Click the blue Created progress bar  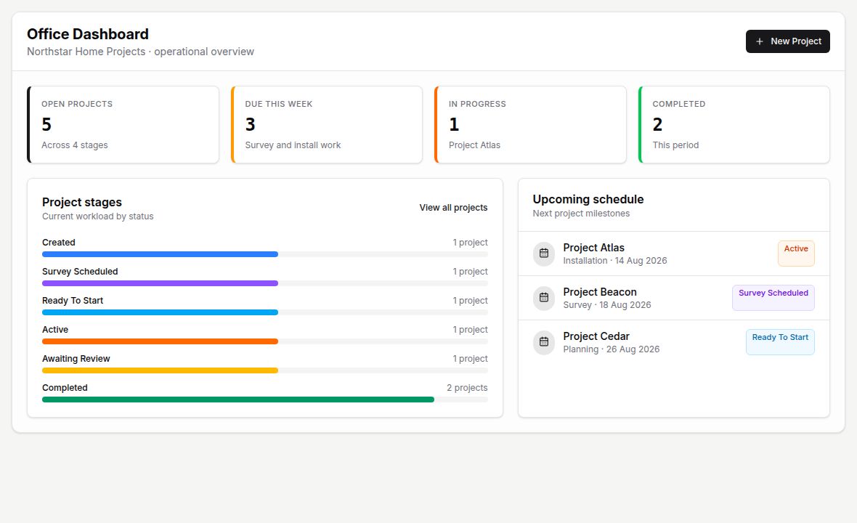pyautogui.click(x=160, y=254)
